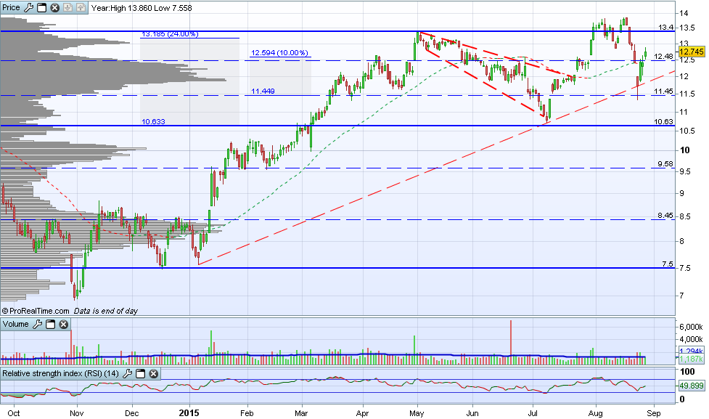Click the 13.185 (24.00%) measurement label
Image resolution: width=709 pixels, height=419 pixels.
point(170,34)
